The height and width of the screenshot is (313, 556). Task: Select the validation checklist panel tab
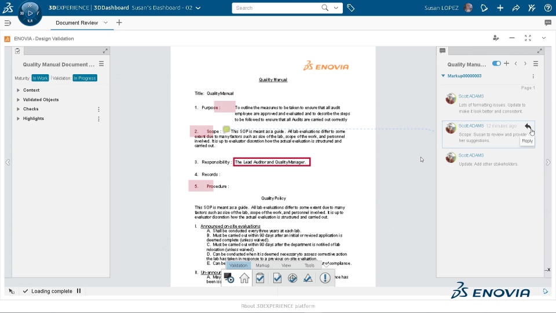click(18, 51)
